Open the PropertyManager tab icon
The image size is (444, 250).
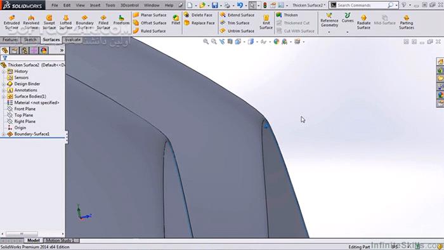(15, 50)
